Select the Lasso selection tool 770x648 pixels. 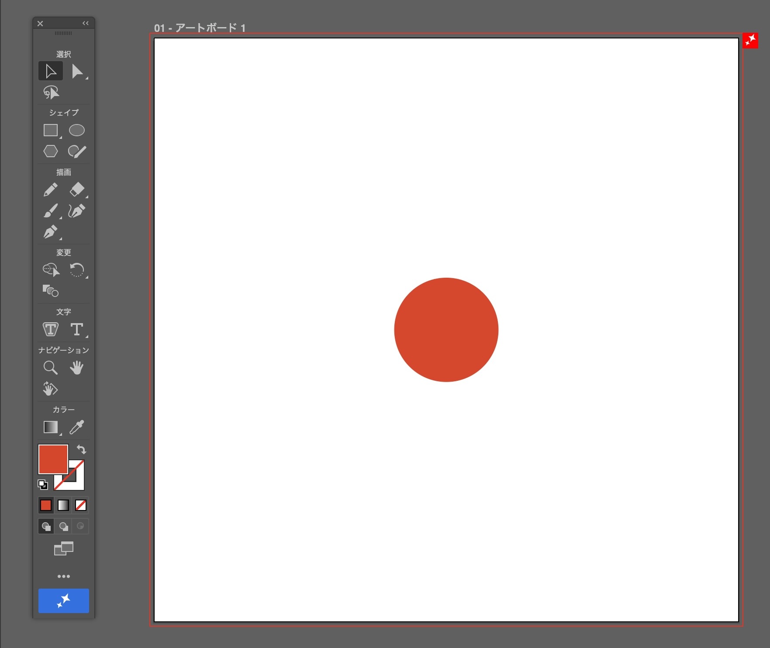[x=51, y=92]
